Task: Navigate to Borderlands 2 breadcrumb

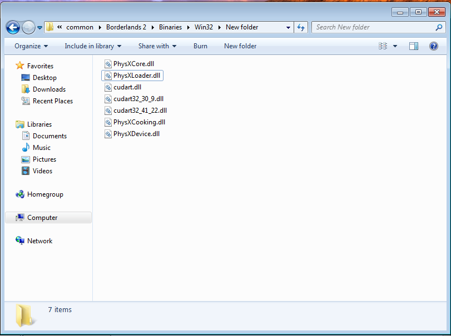Action: [x=126, y=27]
